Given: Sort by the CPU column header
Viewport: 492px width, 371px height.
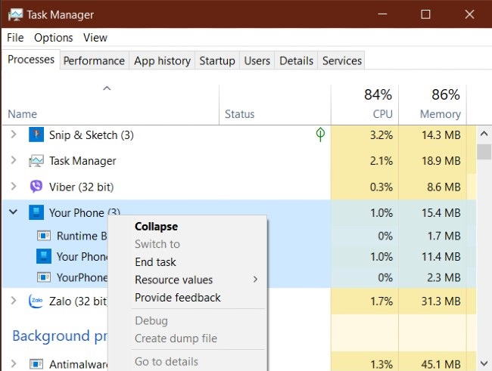Looking at the screenshot, I should pyautogui.click(x=382, y=114).
